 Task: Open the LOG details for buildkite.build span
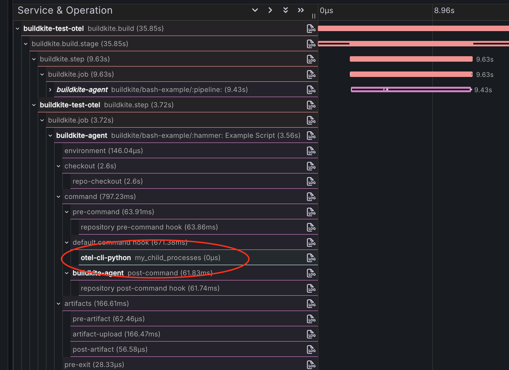(x=311, y=28)
